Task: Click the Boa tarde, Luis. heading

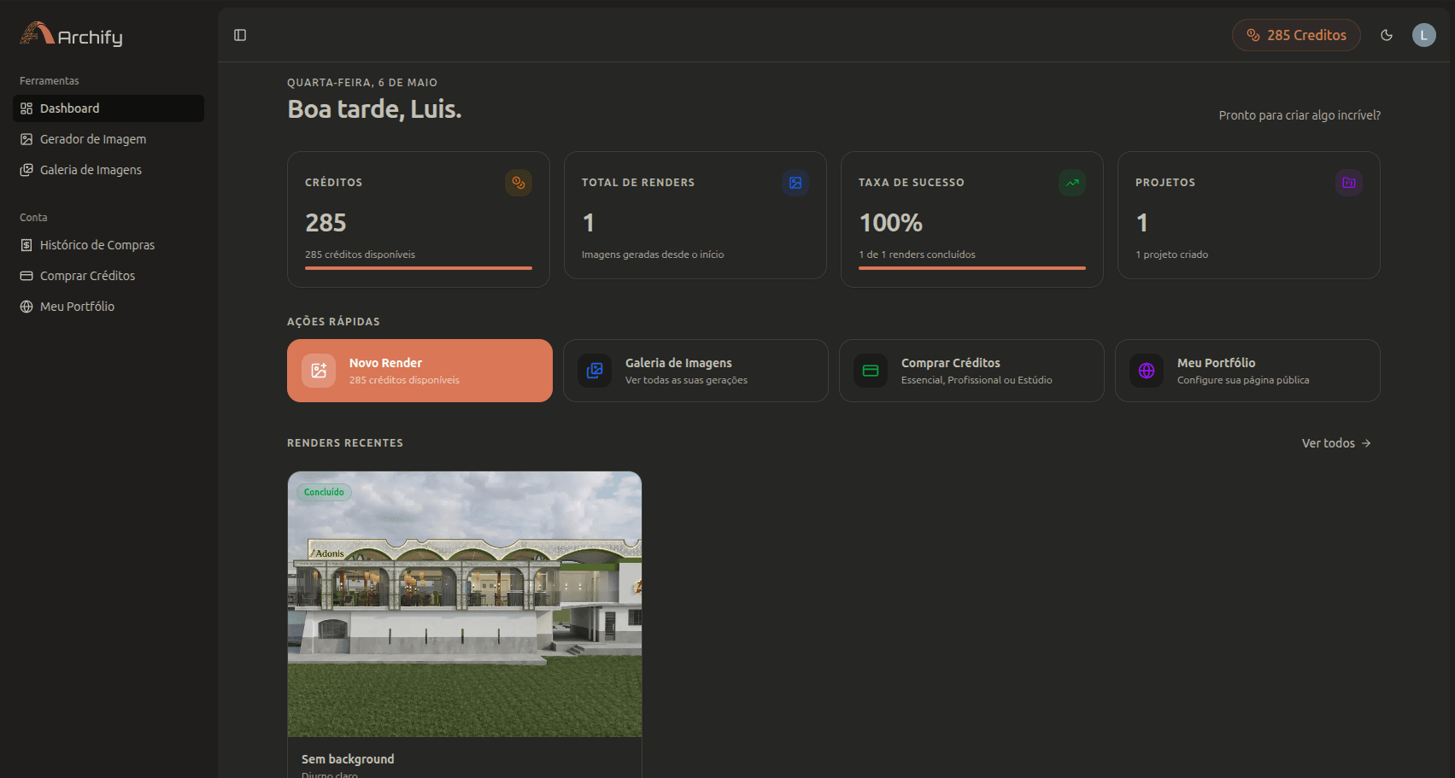Action: tap(374, 109)
